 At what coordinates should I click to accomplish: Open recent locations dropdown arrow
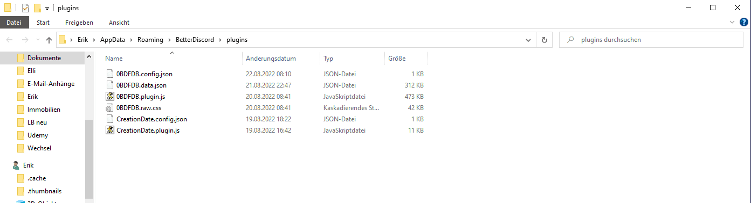38,40
